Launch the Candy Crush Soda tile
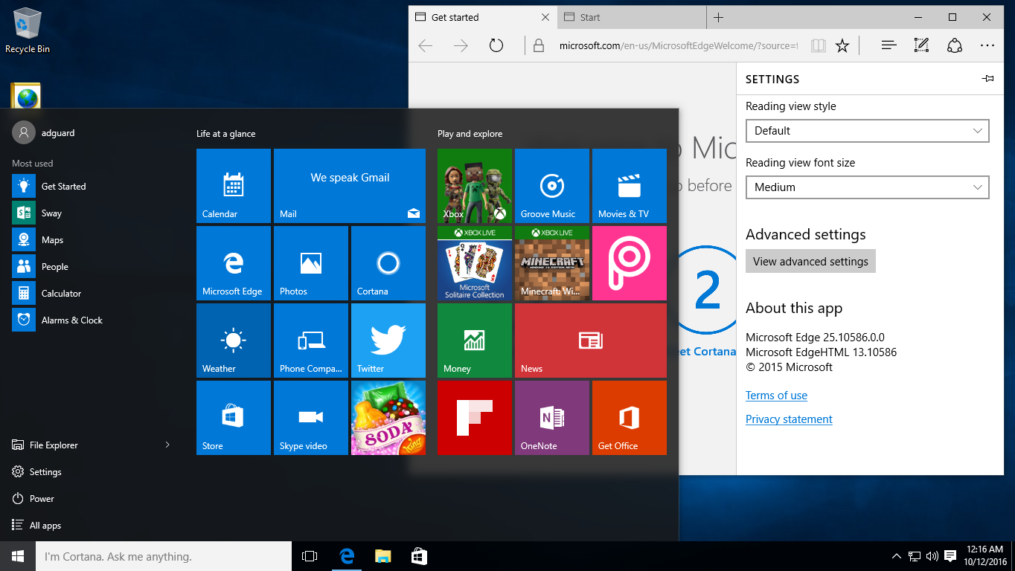 [x=388, y=418]
